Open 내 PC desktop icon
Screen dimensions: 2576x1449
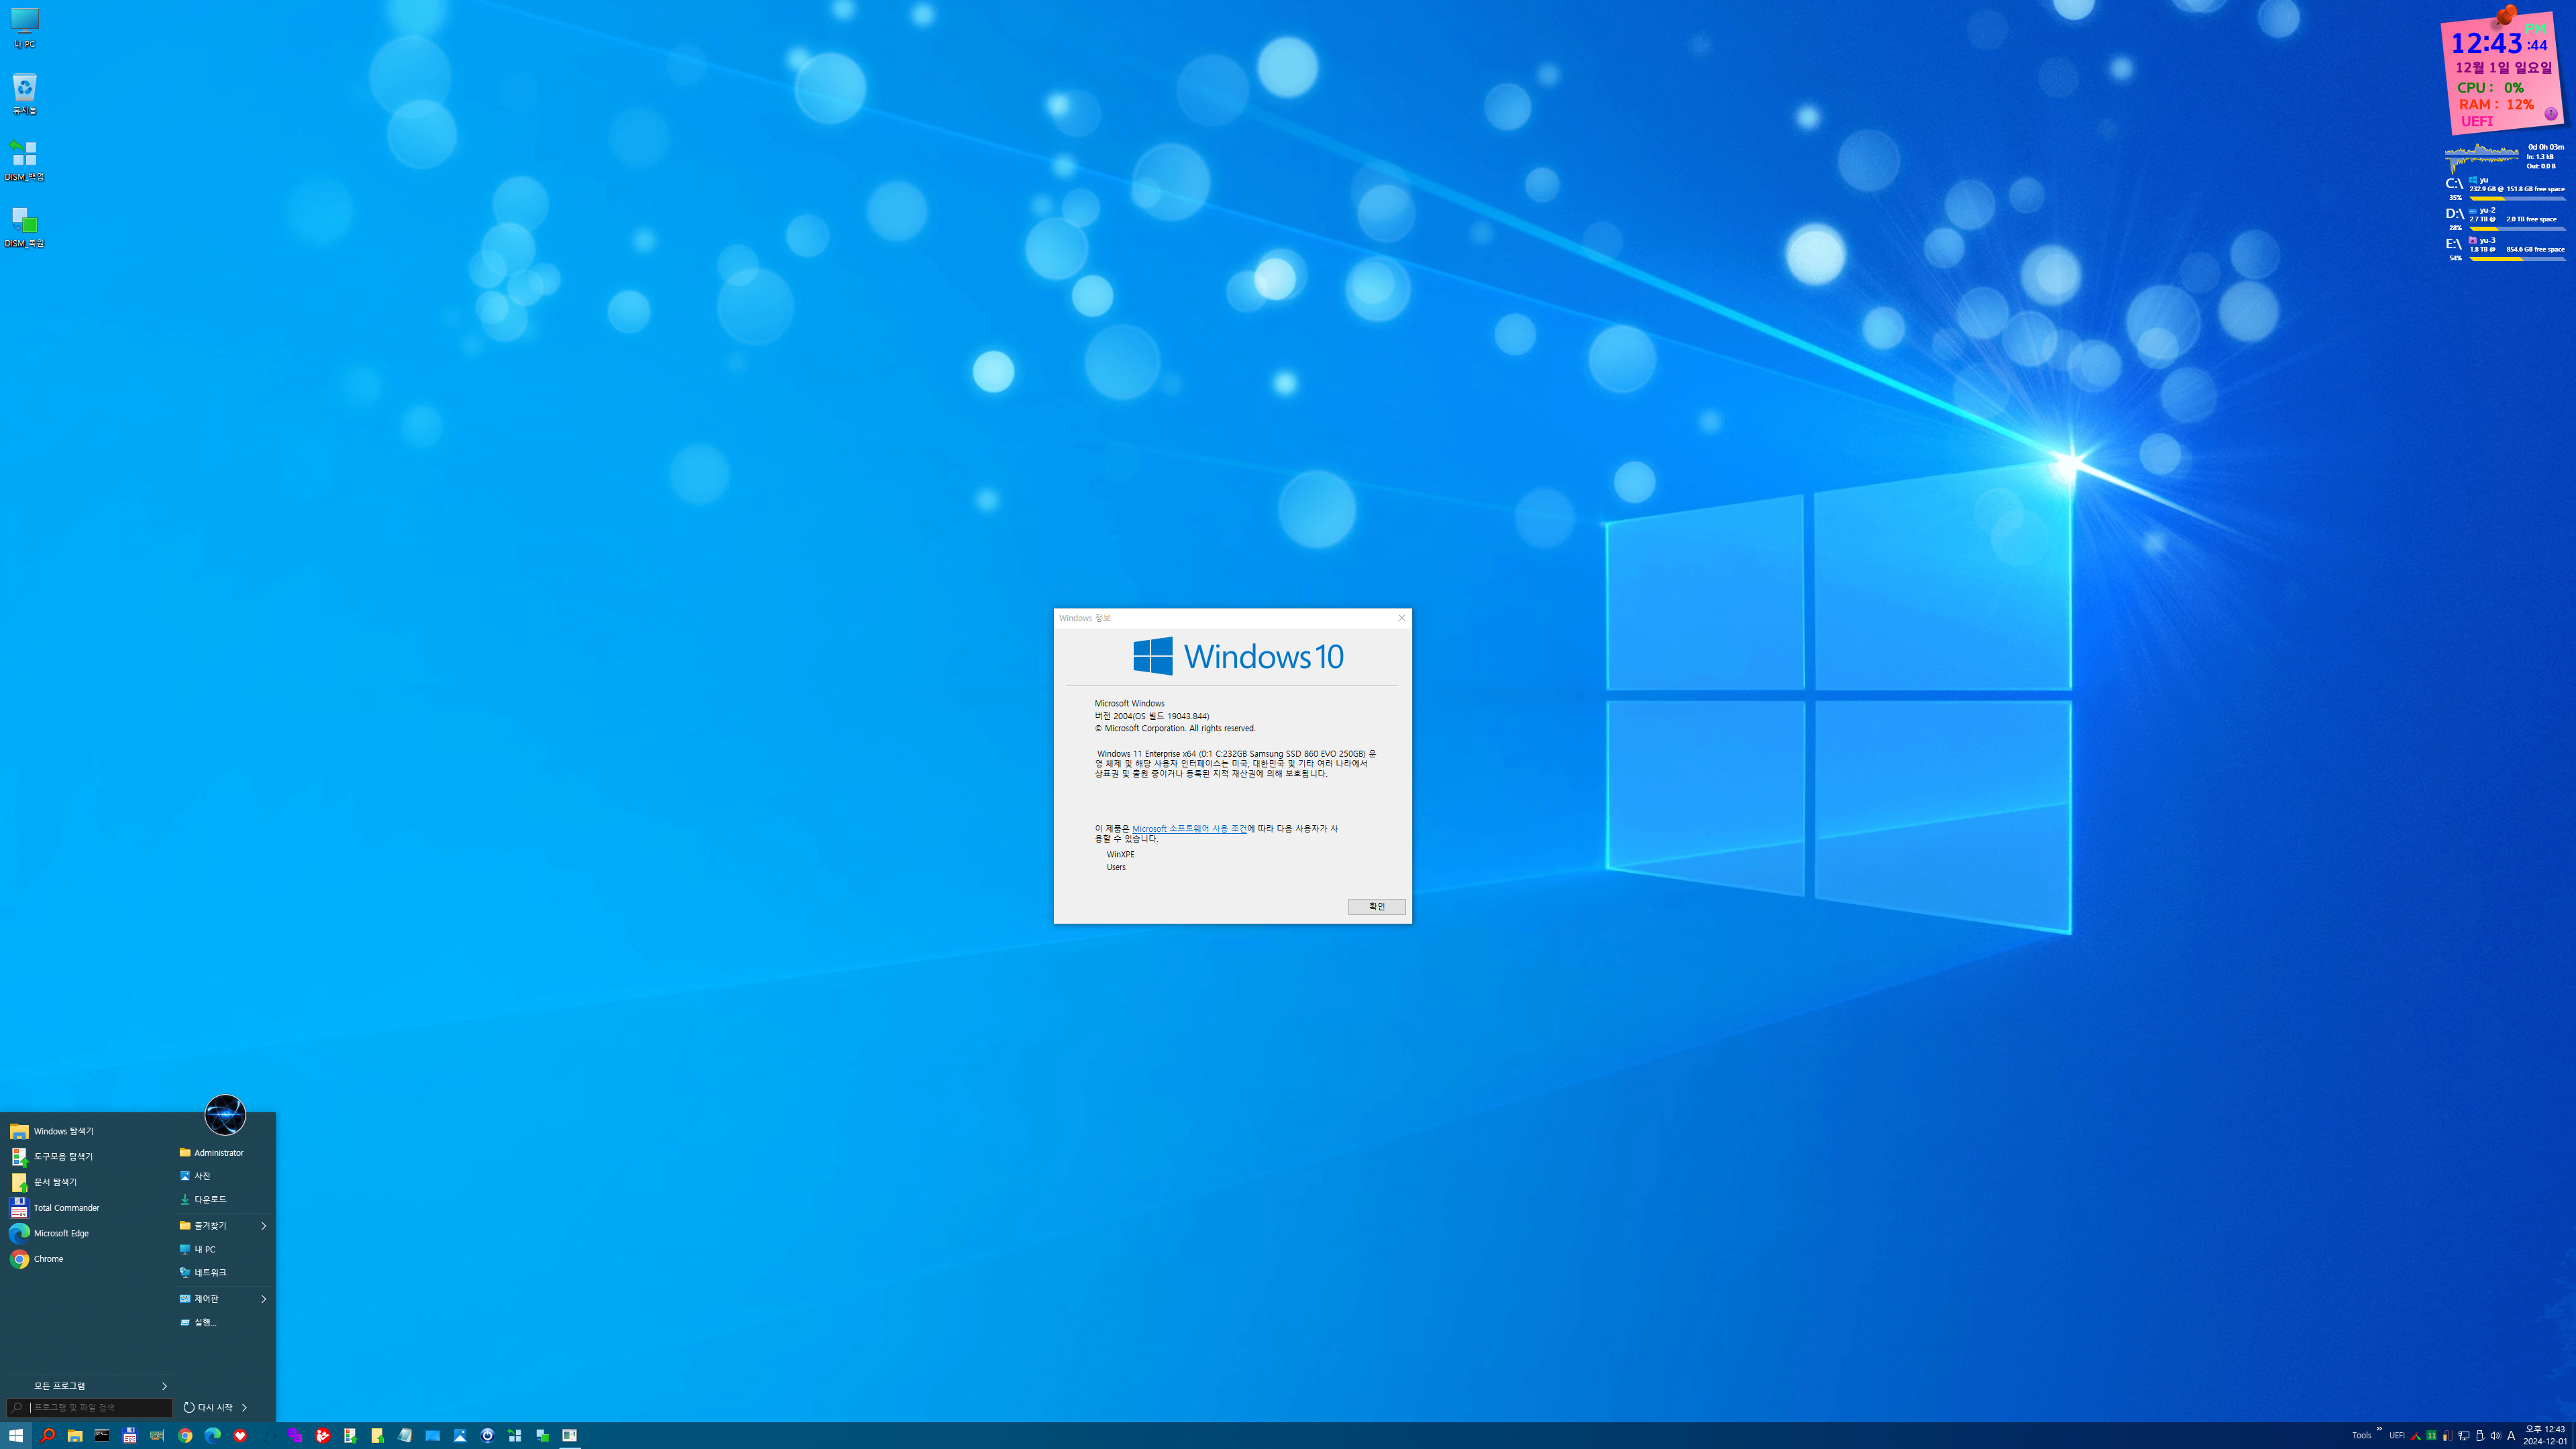24,28
